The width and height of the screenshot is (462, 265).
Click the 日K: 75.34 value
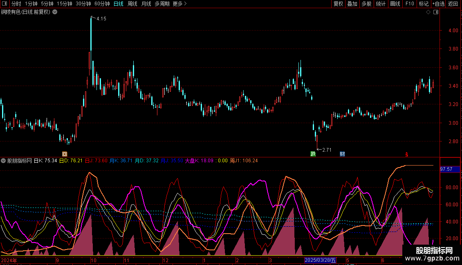tap(45, 161)
